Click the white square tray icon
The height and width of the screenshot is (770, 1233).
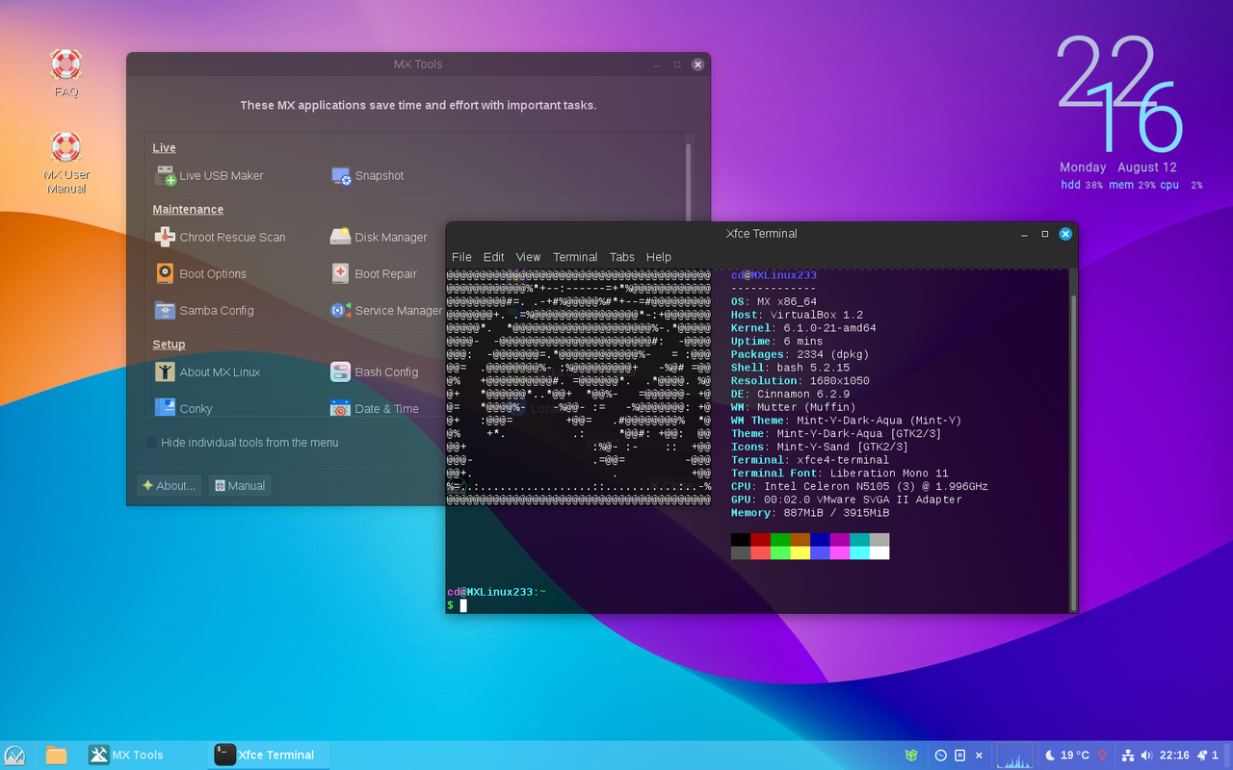959,756
